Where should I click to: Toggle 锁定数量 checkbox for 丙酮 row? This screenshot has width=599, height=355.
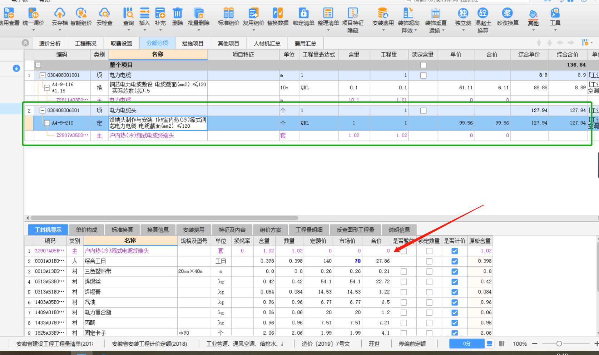[429, 323]
